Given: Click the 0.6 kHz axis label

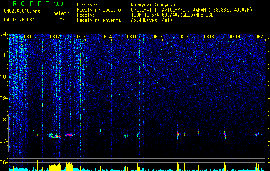Looking at the screenshot, I should click(3, 162).
